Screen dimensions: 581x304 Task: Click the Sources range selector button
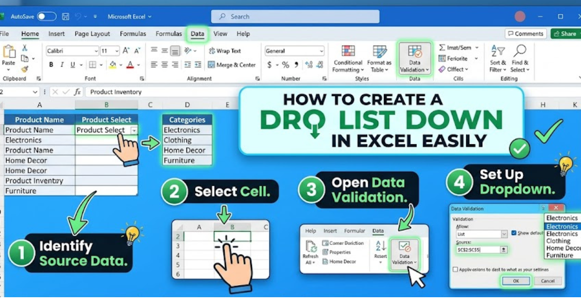coord(504,249)
